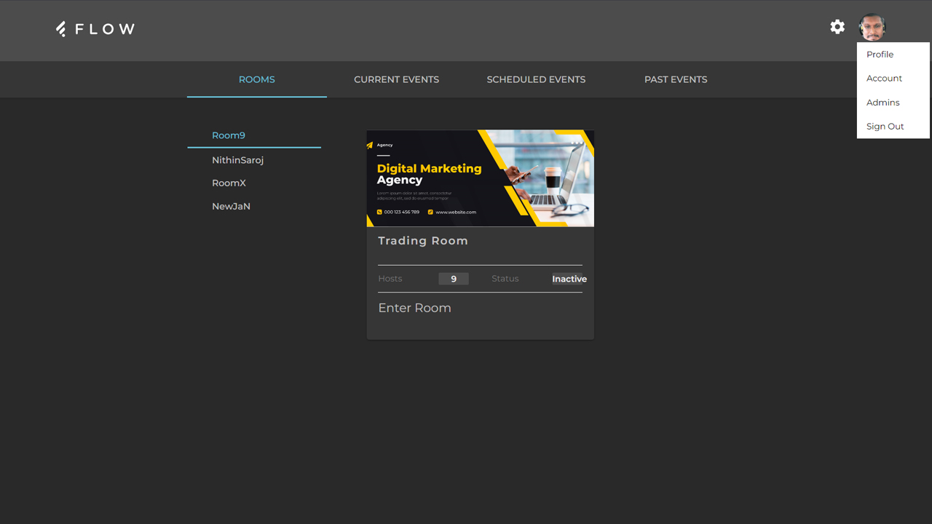Open settings with the gear icon
The height and width of the screenshot is (524, 932).
point(837,27)
